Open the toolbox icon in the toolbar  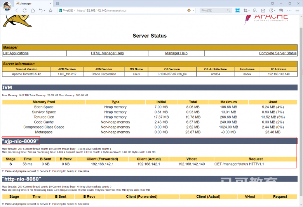point(281,10)
